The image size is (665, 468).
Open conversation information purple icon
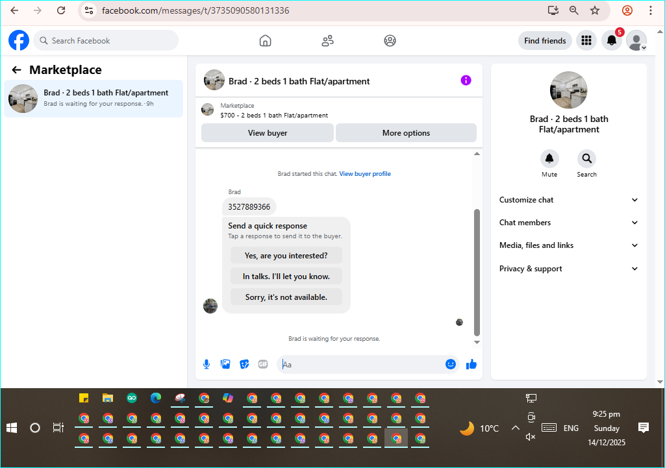click(466, 80)
